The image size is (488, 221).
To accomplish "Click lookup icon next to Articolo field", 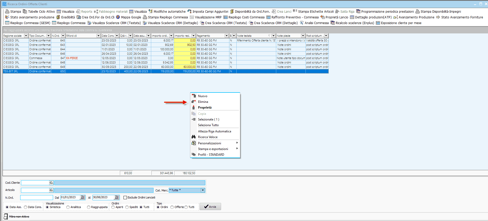I will point(51,190).
